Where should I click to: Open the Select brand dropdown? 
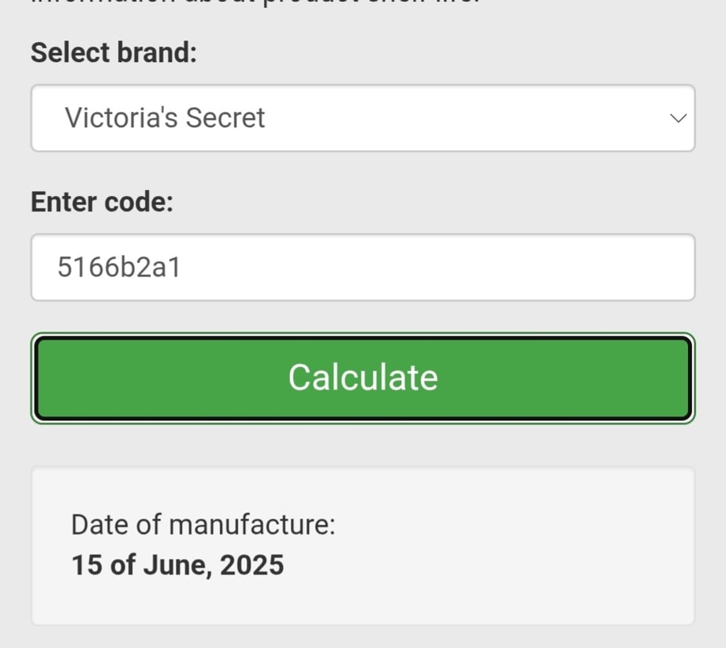pyautogui.click(x=363, y=118)
